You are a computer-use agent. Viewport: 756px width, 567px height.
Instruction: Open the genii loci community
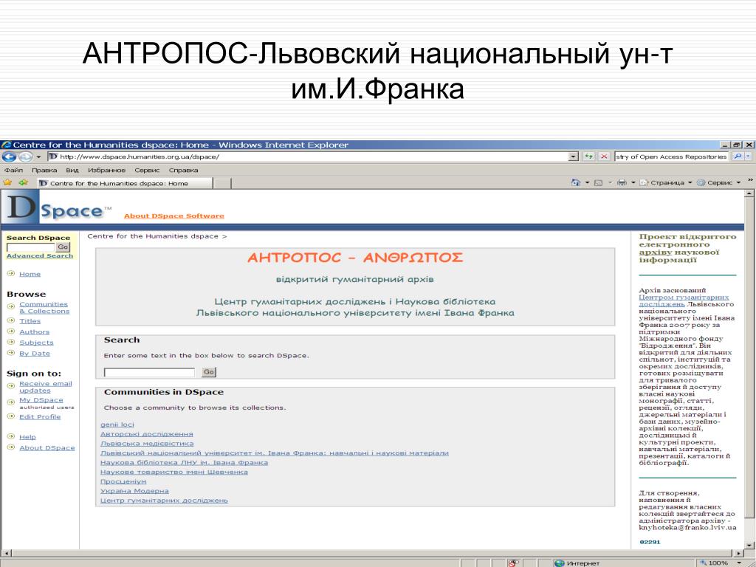[x=117, y=425]
